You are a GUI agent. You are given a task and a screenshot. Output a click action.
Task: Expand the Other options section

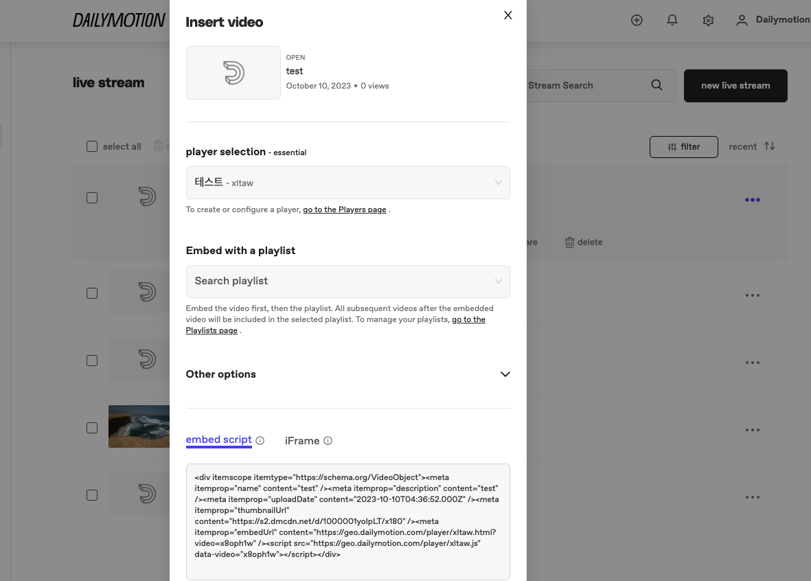coord(505,374)
